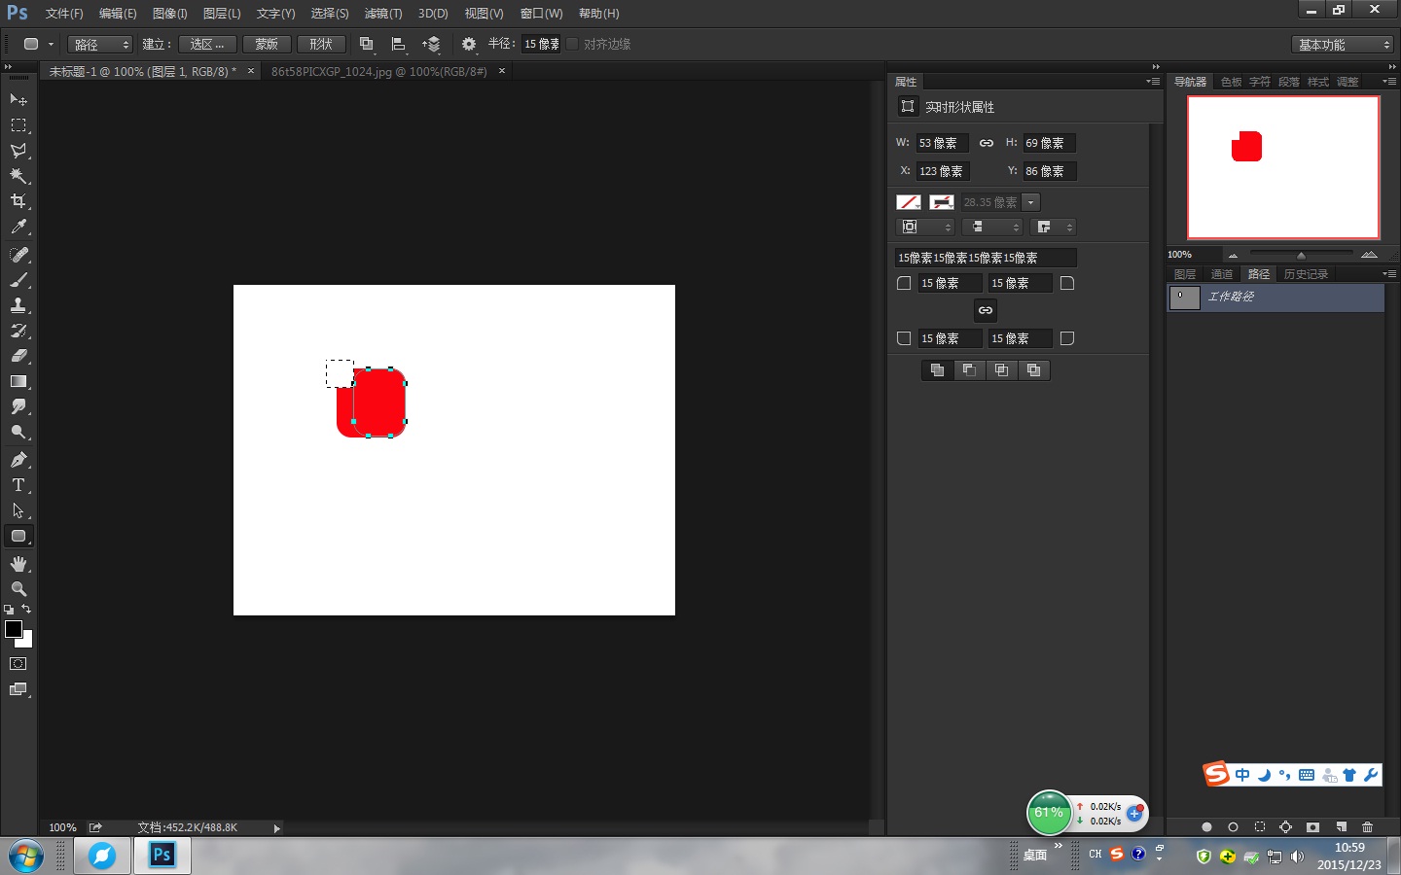The image size is (1401, 875).
Task: Open the stroke line join dropdown
Action: (x=1053, y=227)
